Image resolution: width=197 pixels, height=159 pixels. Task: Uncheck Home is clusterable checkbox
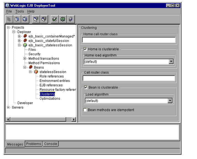pos(85,49)
